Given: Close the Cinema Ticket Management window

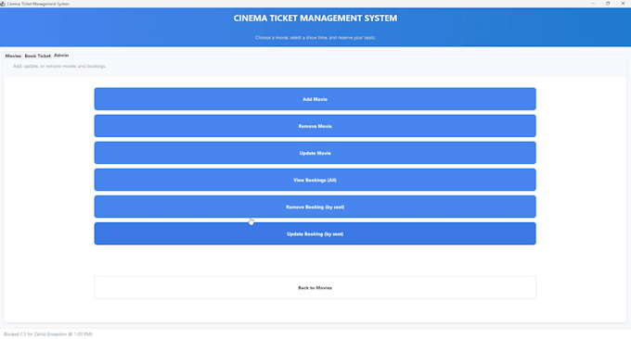Looking at the screenshot, I should pyautogui.click(x=623, y=3).
